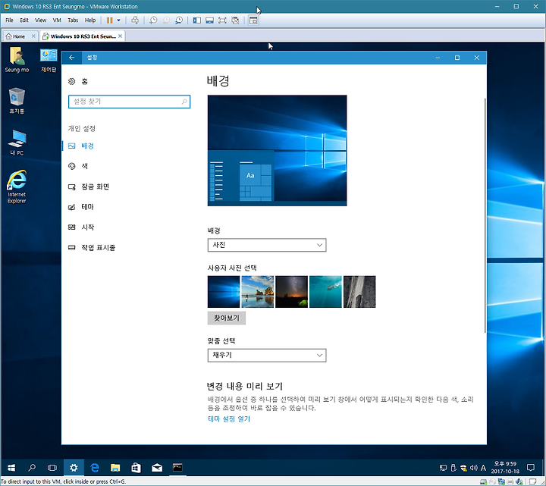Choose the gray cliff wallpaper thumbnail
The width and height of the screenshot is (546, 486).
[359, 292]
